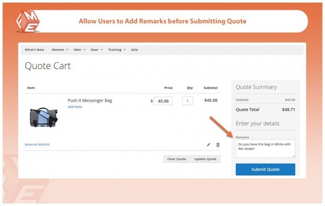This screenshot has width=325, height=206.
Task: Expand the Gear menu chevron
Action: coord(102,50)
